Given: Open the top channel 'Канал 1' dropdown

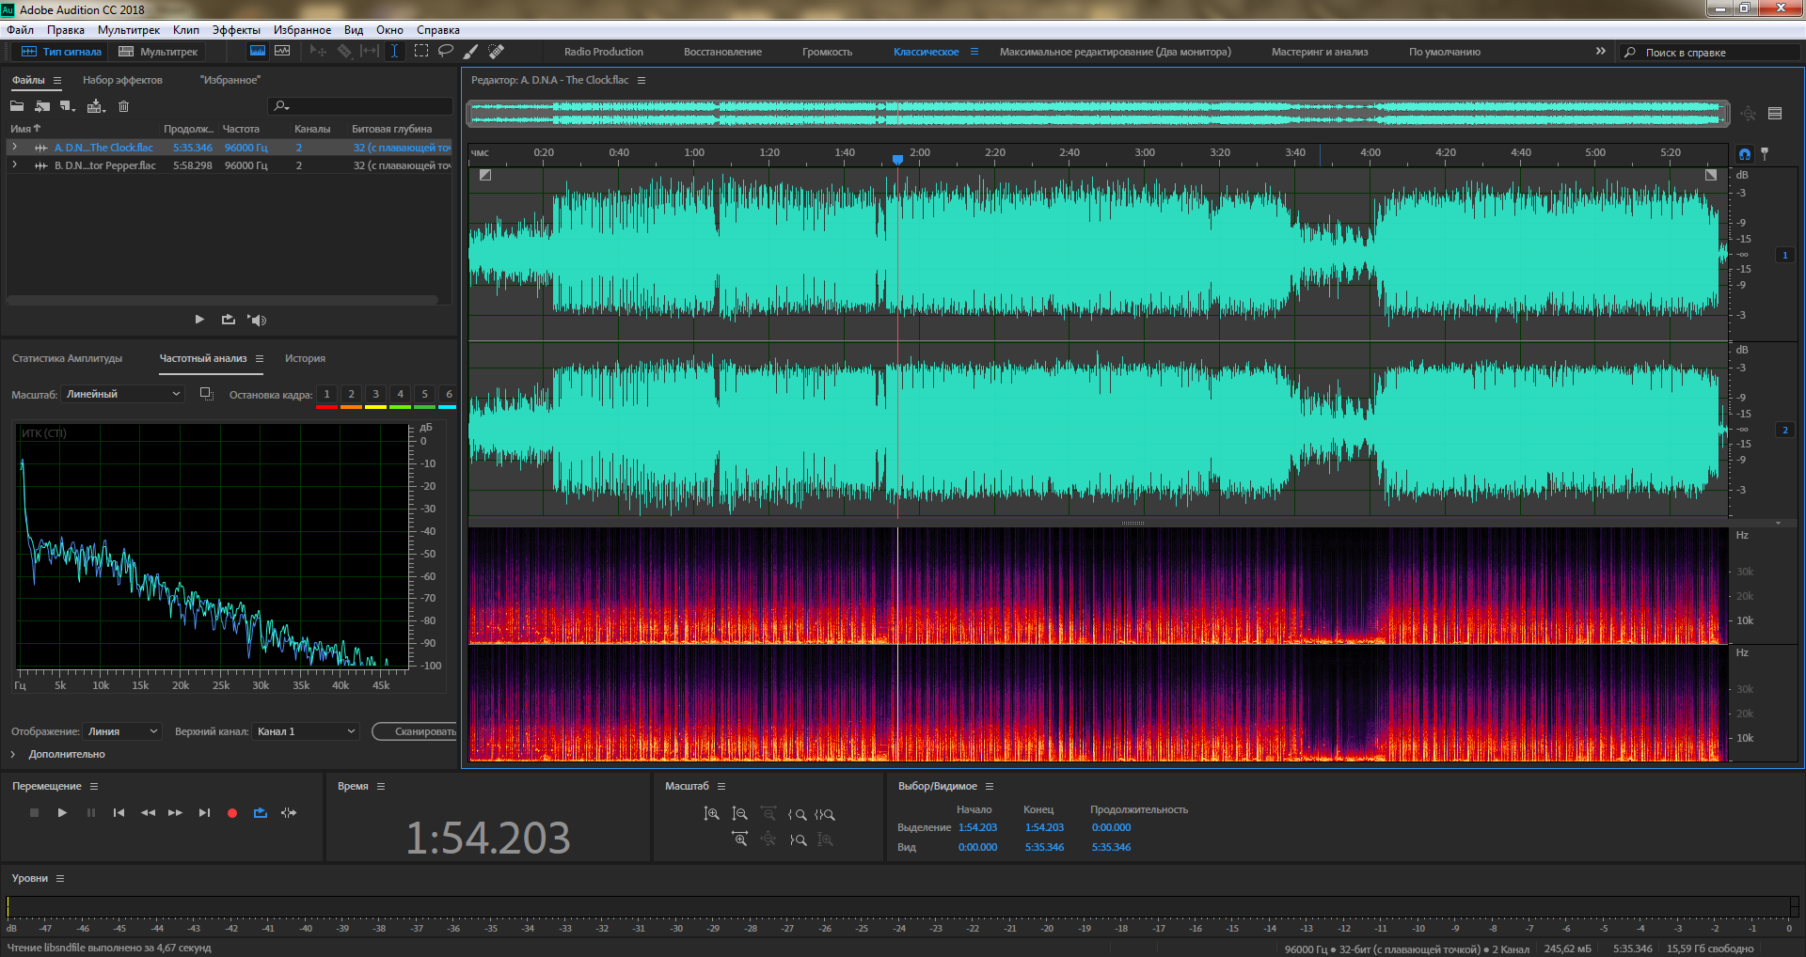Looking at the screenshot, I should point(307,731).
